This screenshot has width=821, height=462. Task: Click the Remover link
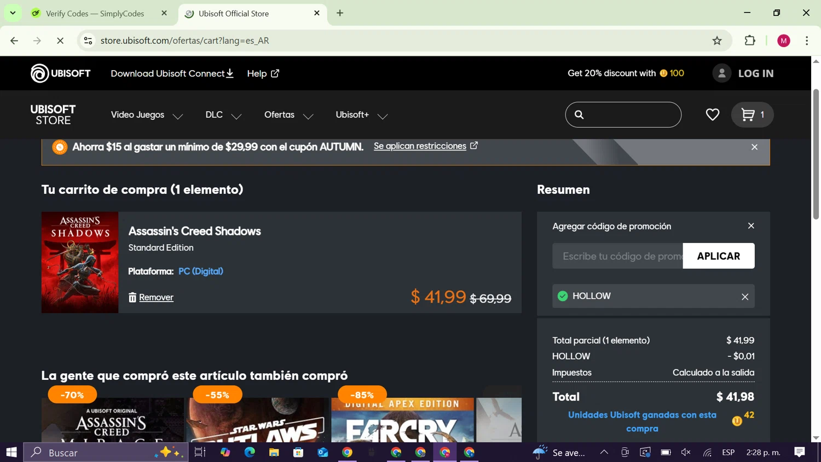coord(156,297)
